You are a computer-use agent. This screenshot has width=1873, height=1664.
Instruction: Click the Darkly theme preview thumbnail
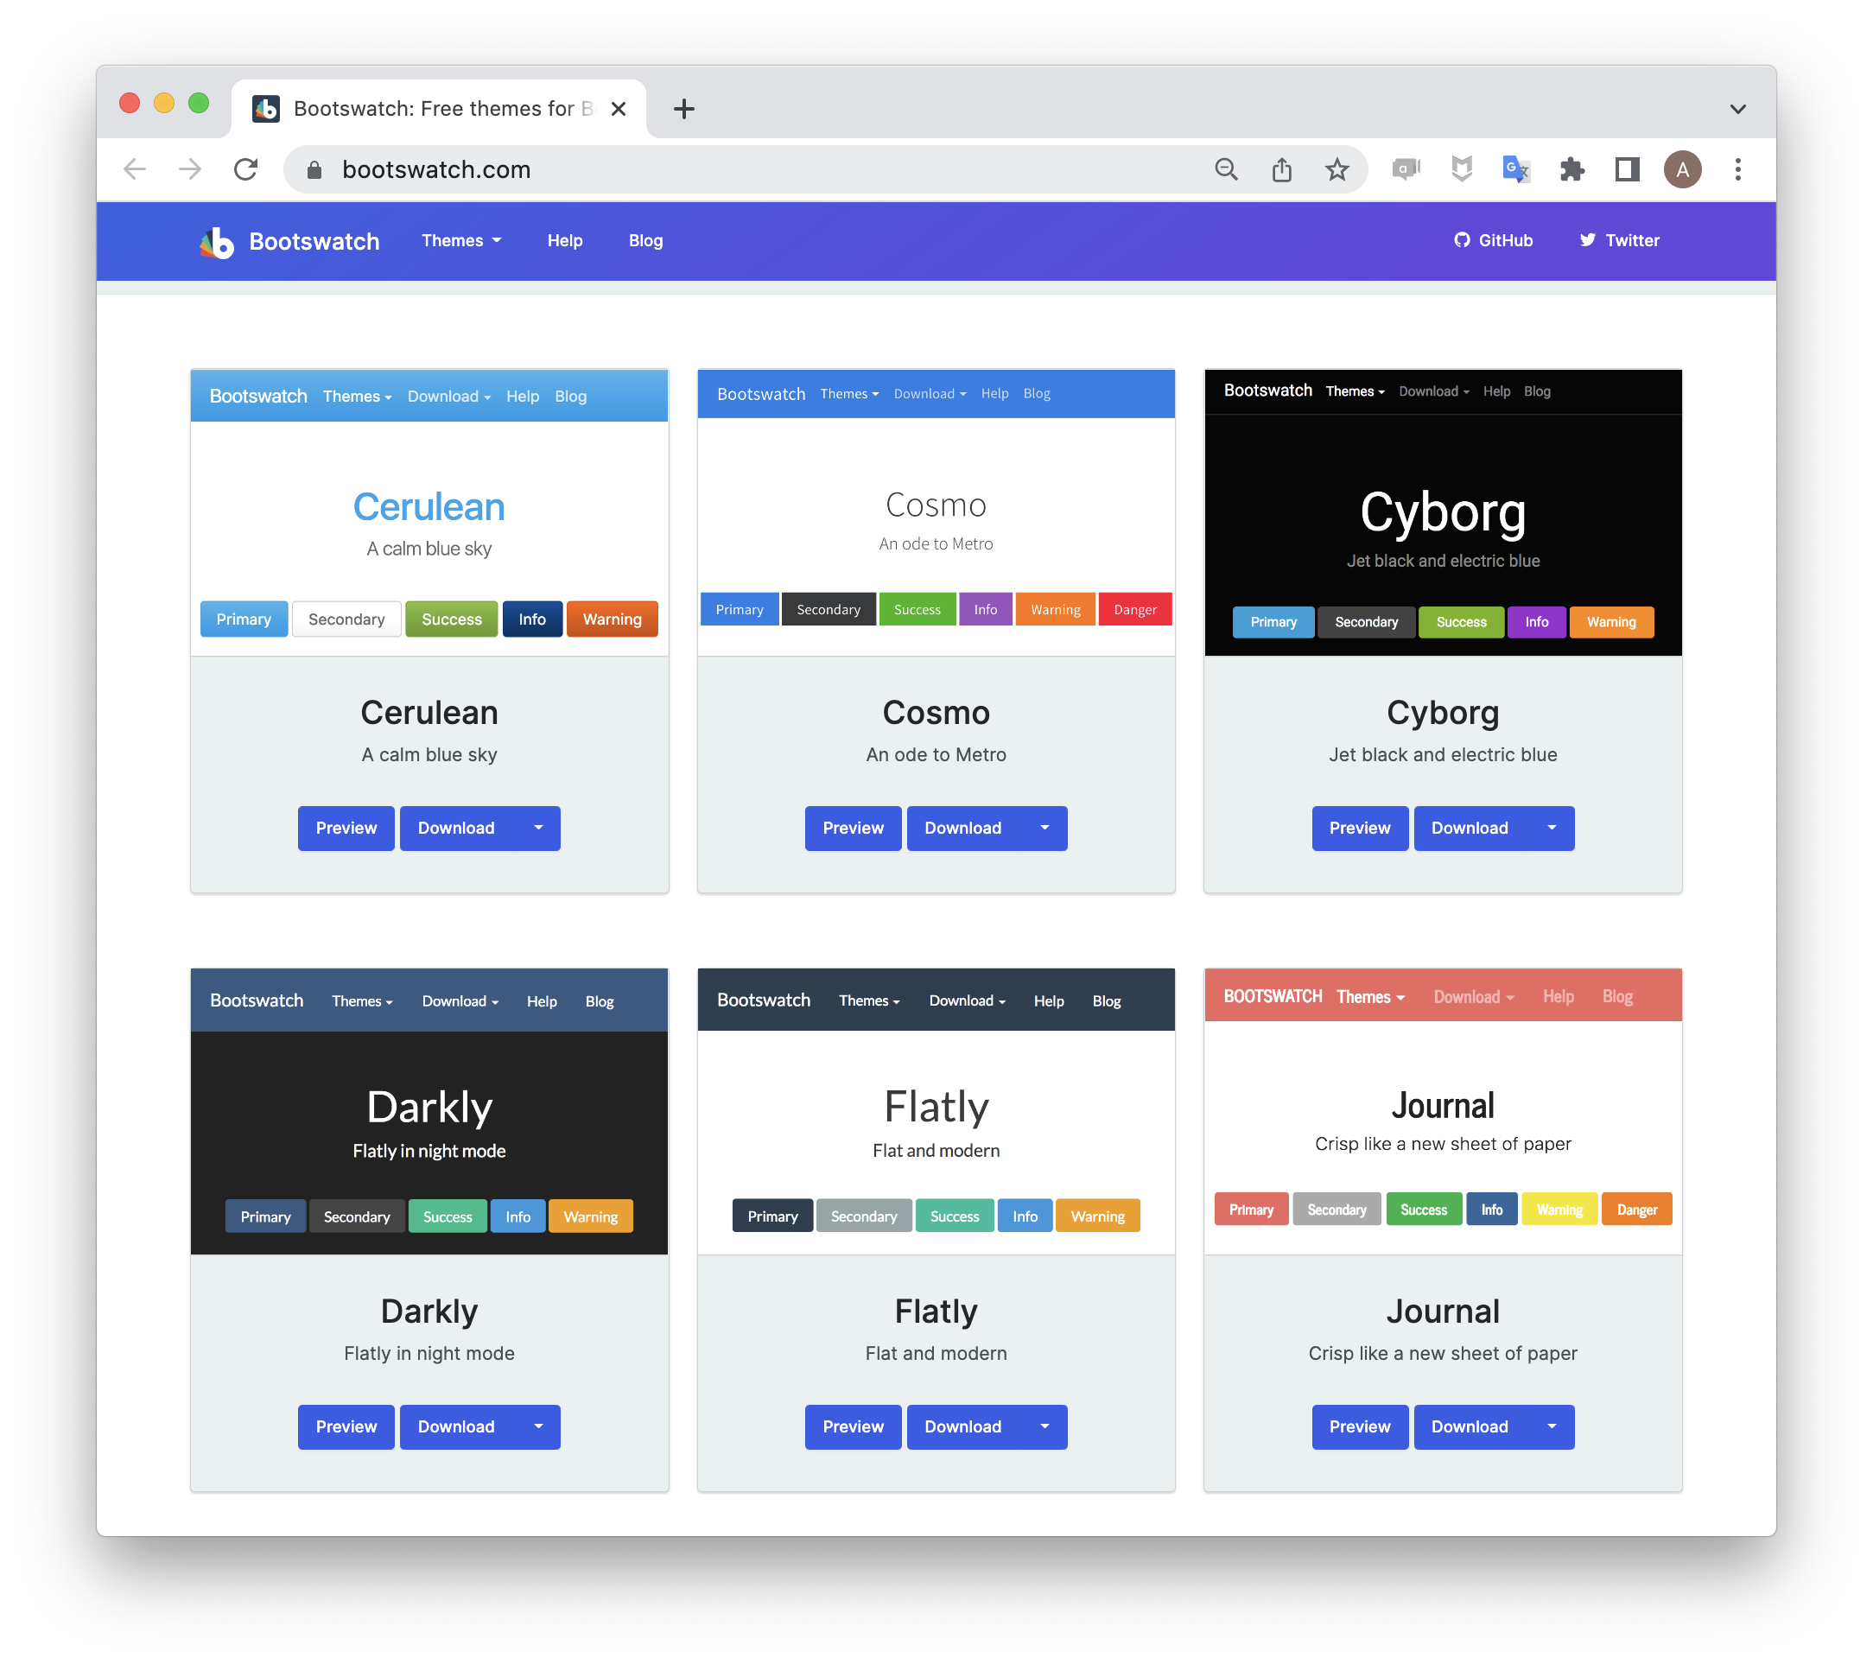429,1110
